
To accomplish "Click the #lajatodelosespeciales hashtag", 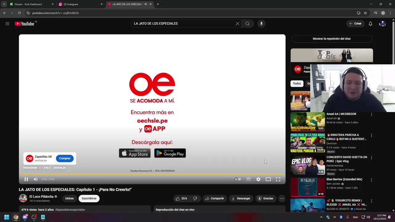I will coord(70,210).
